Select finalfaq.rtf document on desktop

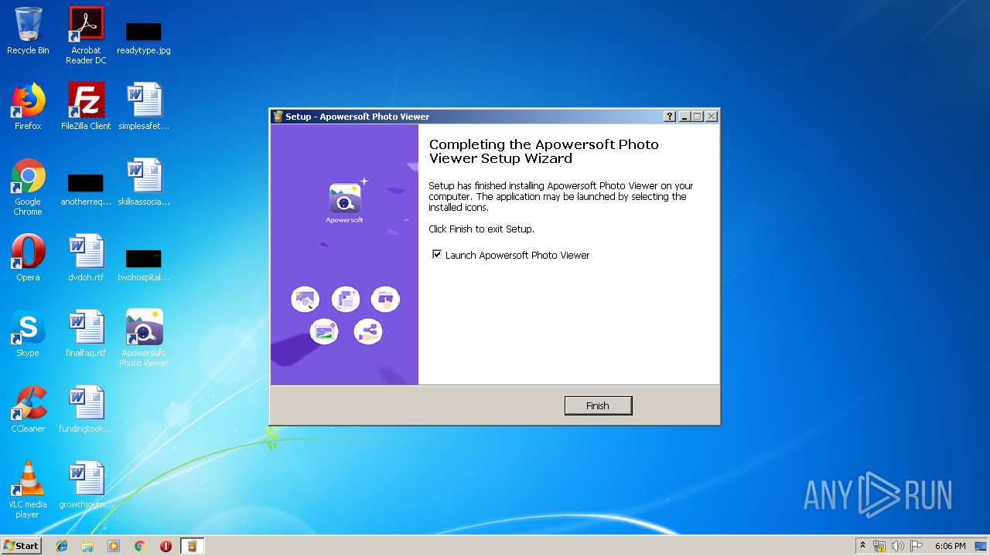pyautogui.click(x=86, y=334)
